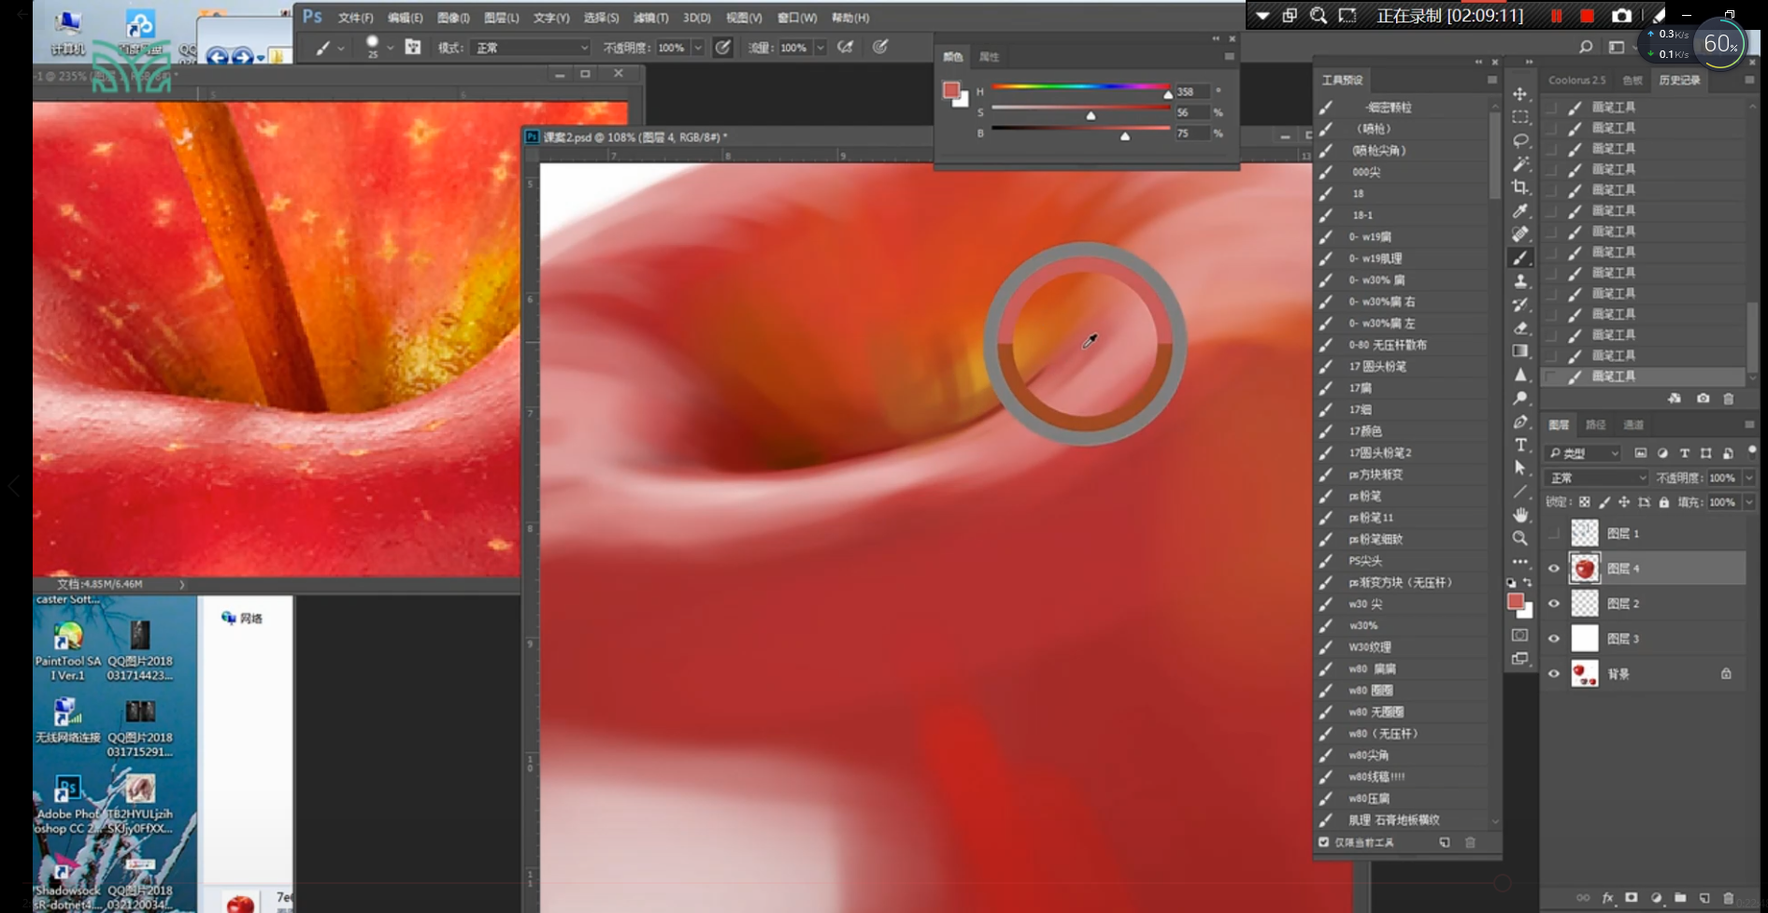Select the Eyedropper tool in toolbox
This screenshot has width=1768, height=913.
[1520, 210]
